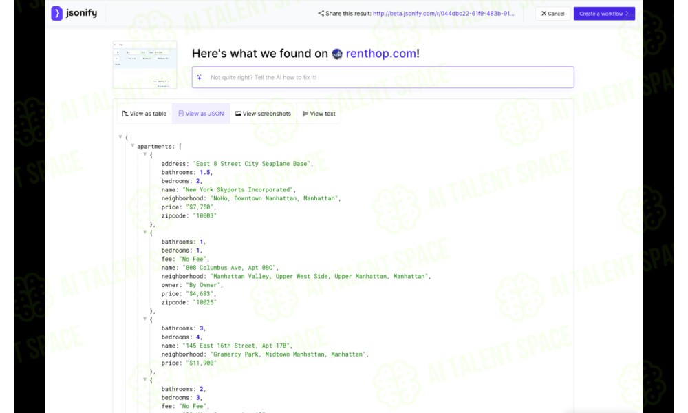The height and width of the screenshot is (413, 688).
Task: Select the address 'East 8 Street City Seaplane Base'
Action: click(251, 164)
